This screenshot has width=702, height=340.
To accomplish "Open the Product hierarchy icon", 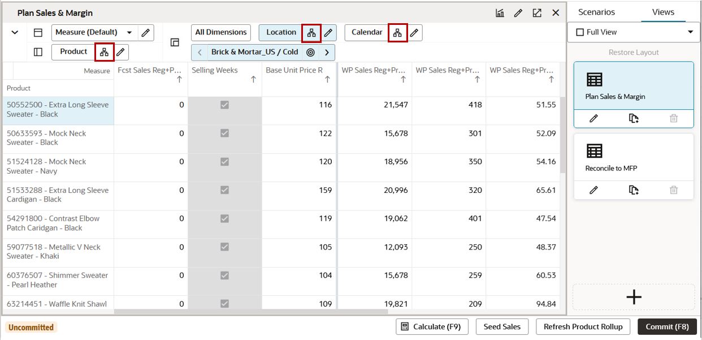I will pyautogui.click(x=104, y=52).
